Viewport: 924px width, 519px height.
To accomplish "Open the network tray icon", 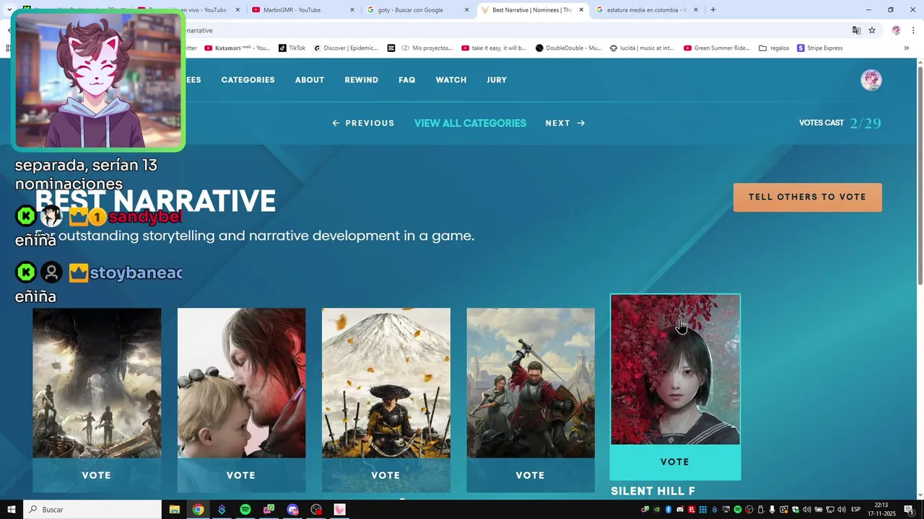I will (829, 510).
